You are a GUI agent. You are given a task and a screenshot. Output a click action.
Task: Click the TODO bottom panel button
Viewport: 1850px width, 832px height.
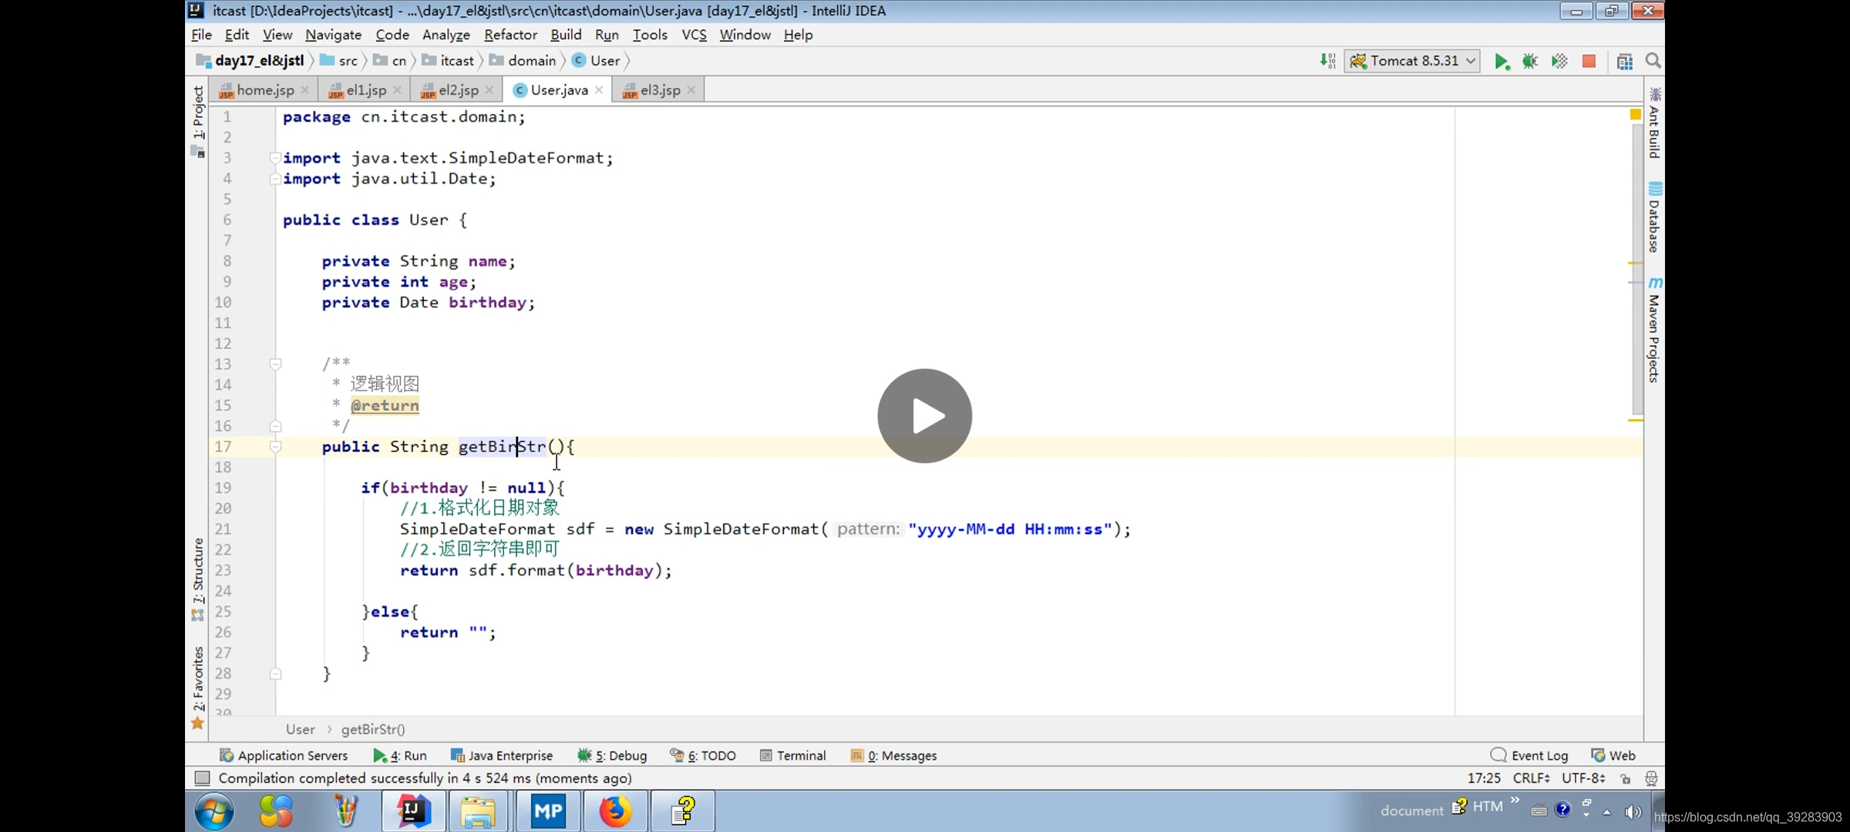[710, 756]
